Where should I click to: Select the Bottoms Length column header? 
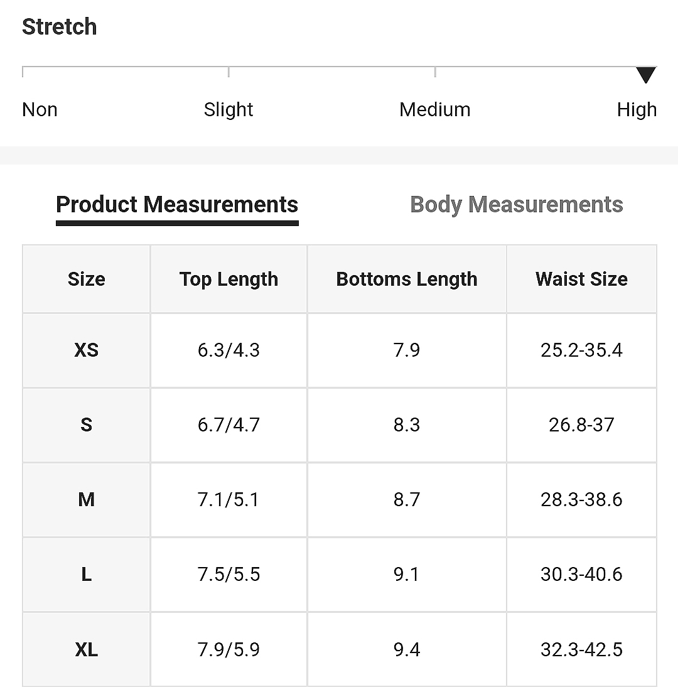point(407,279)
